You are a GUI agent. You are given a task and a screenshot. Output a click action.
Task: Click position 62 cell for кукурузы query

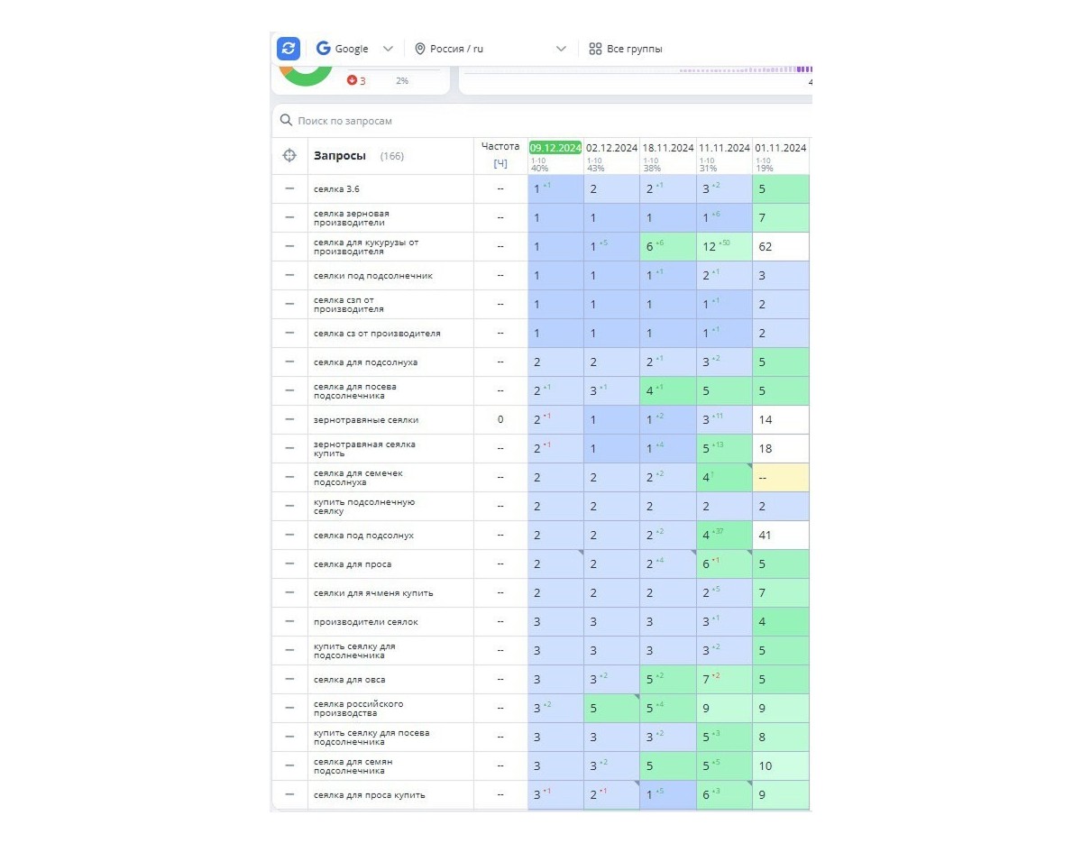click(781, 246)
